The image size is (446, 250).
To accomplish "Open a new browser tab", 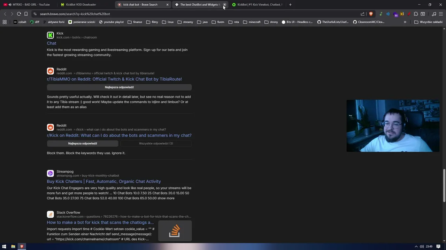I will (290, 5).
